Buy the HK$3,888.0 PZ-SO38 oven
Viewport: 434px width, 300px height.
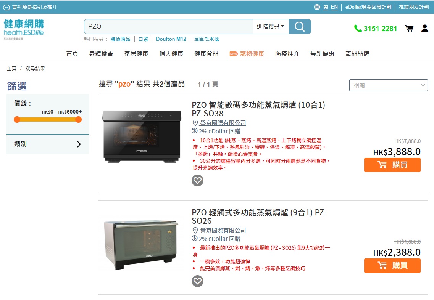(392, 165)
